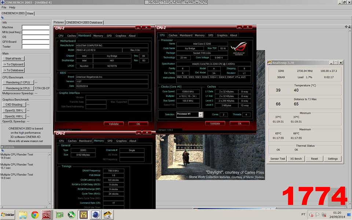This screenshot has height=220, width=352.
Task: Open the Iniciar start button
Action: [8, 214]
